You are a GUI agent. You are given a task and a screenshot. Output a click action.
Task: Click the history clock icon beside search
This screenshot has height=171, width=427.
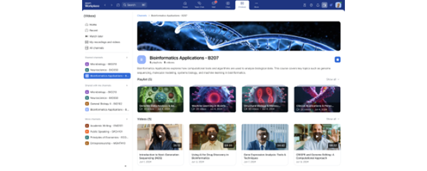(118, 5)
